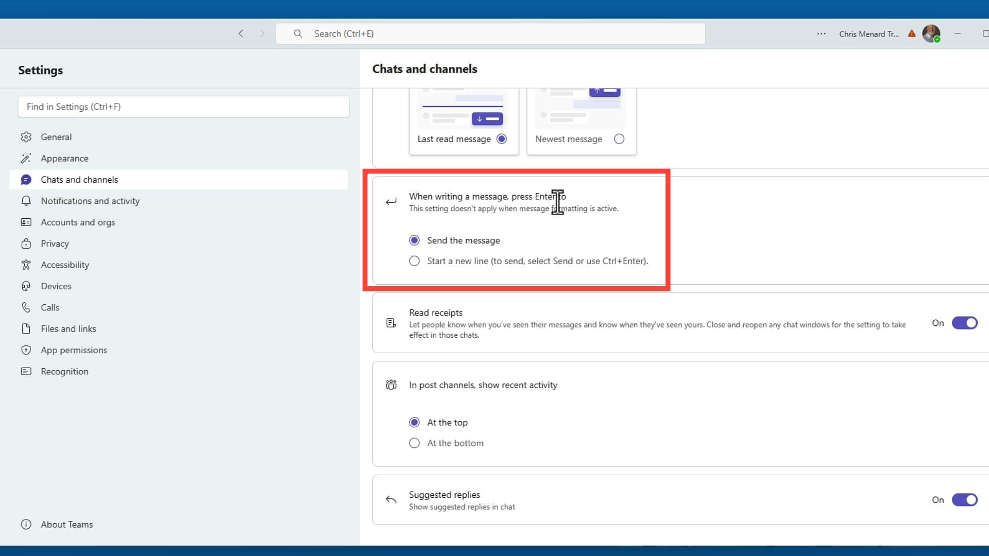Select the Calls phone icon
989x556 pixels.
tap(26, 307)
